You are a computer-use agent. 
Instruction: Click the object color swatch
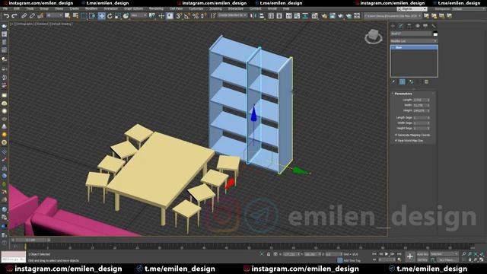click(435, 33)
